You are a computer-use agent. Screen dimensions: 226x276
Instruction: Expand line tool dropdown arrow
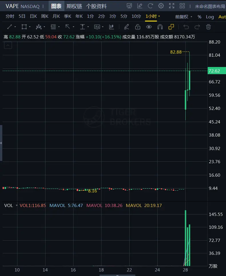tap(15, 27)
